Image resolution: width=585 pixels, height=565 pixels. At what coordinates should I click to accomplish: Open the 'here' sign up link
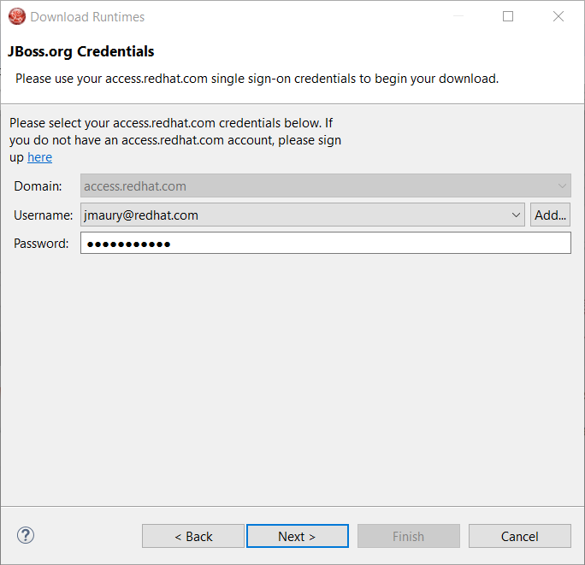pos(39,157)
